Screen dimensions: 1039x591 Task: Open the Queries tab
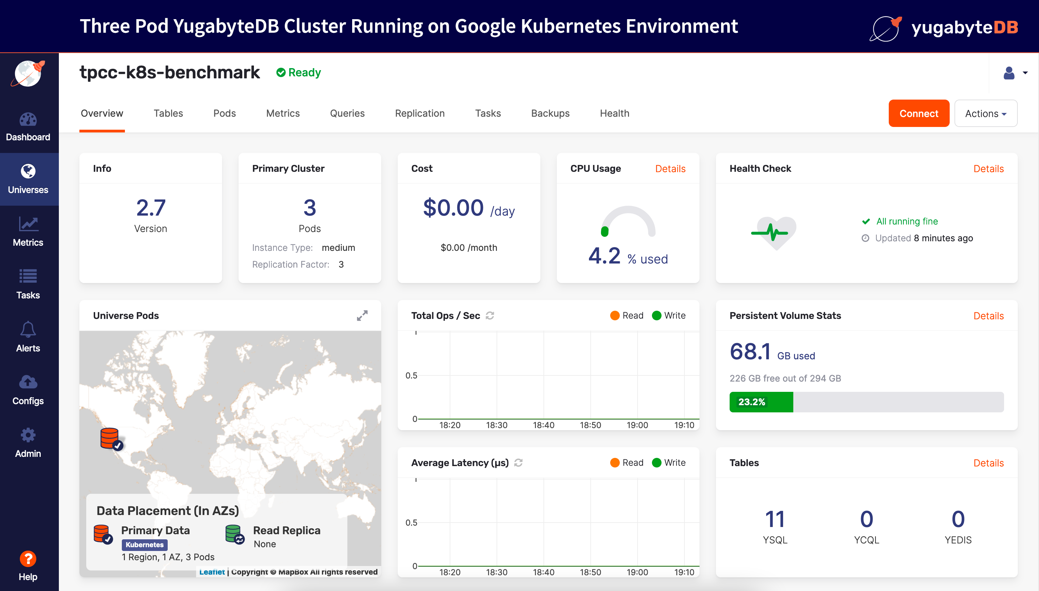click(347, 113)
